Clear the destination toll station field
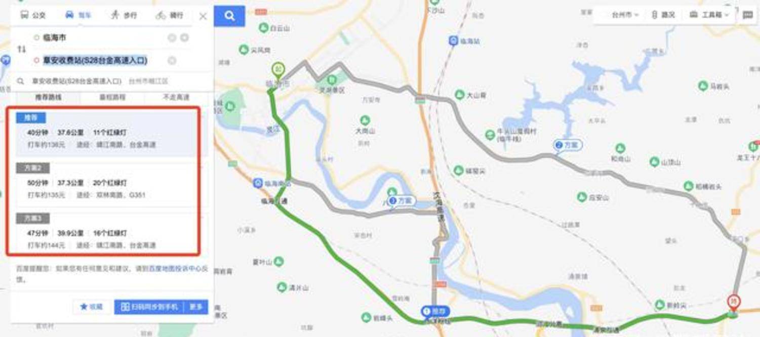Image resolution: width=760 pixels, height=337 pixels. click(172, 61)
